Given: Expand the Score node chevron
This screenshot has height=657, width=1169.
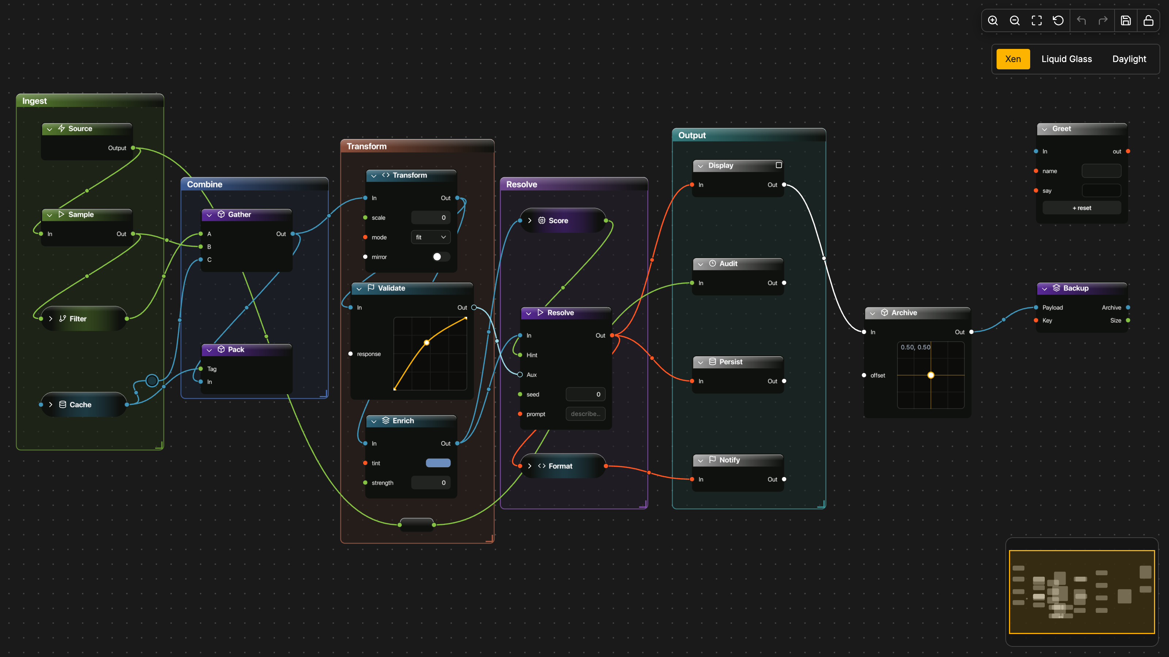Looking at the screenshot, I should click(x=530, y=220).
